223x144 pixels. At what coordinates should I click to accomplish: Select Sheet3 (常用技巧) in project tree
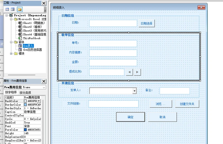(35, 31)
